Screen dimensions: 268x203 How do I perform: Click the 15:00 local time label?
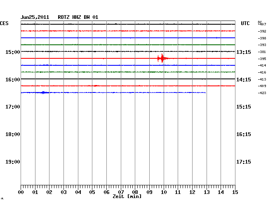[13, 52]
